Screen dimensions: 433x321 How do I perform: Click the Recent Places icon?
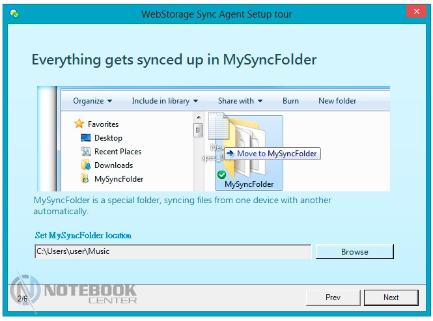point(86,152)
